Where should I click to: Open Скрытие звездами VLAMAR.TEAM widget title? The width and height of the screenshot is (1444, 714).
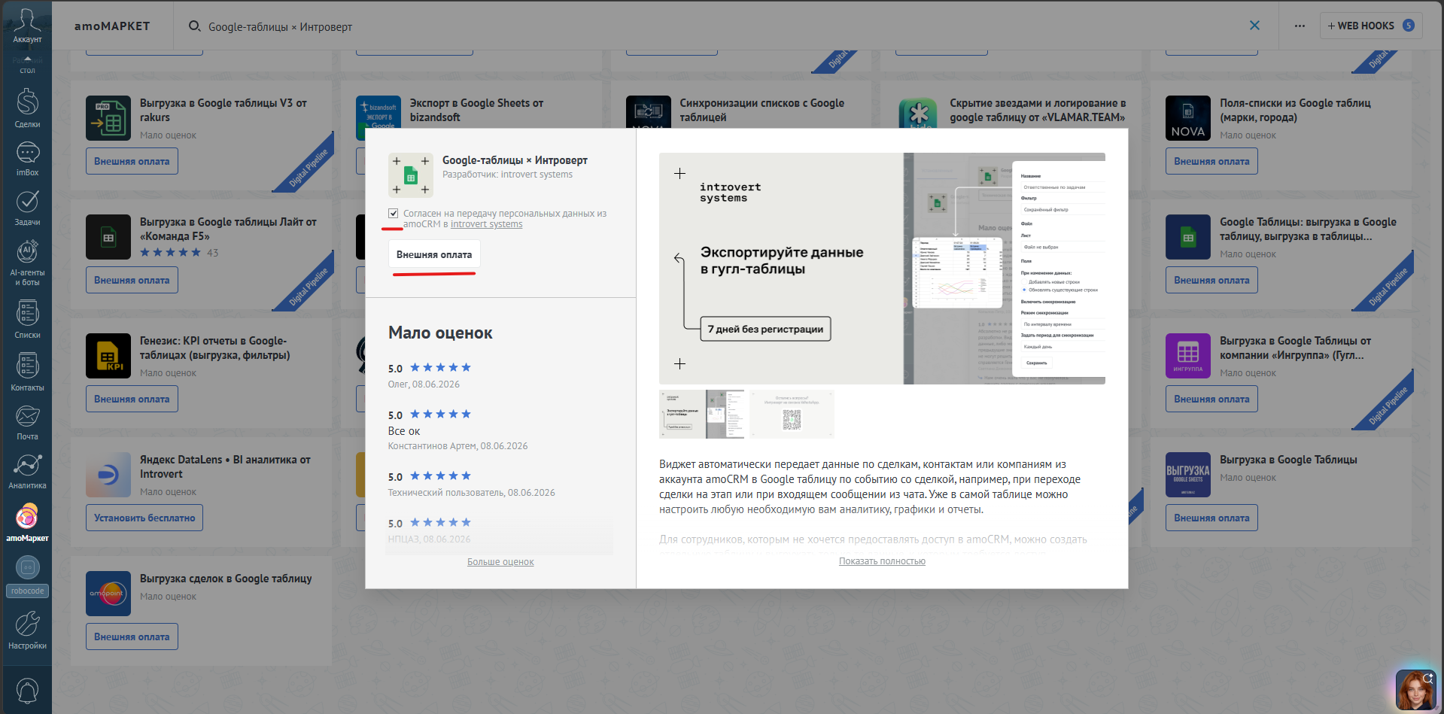coord(1038,110)
